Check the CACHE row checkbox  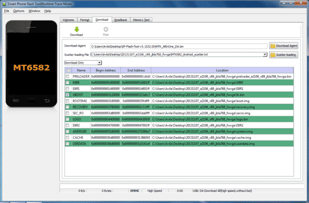(x=68, y=138)
